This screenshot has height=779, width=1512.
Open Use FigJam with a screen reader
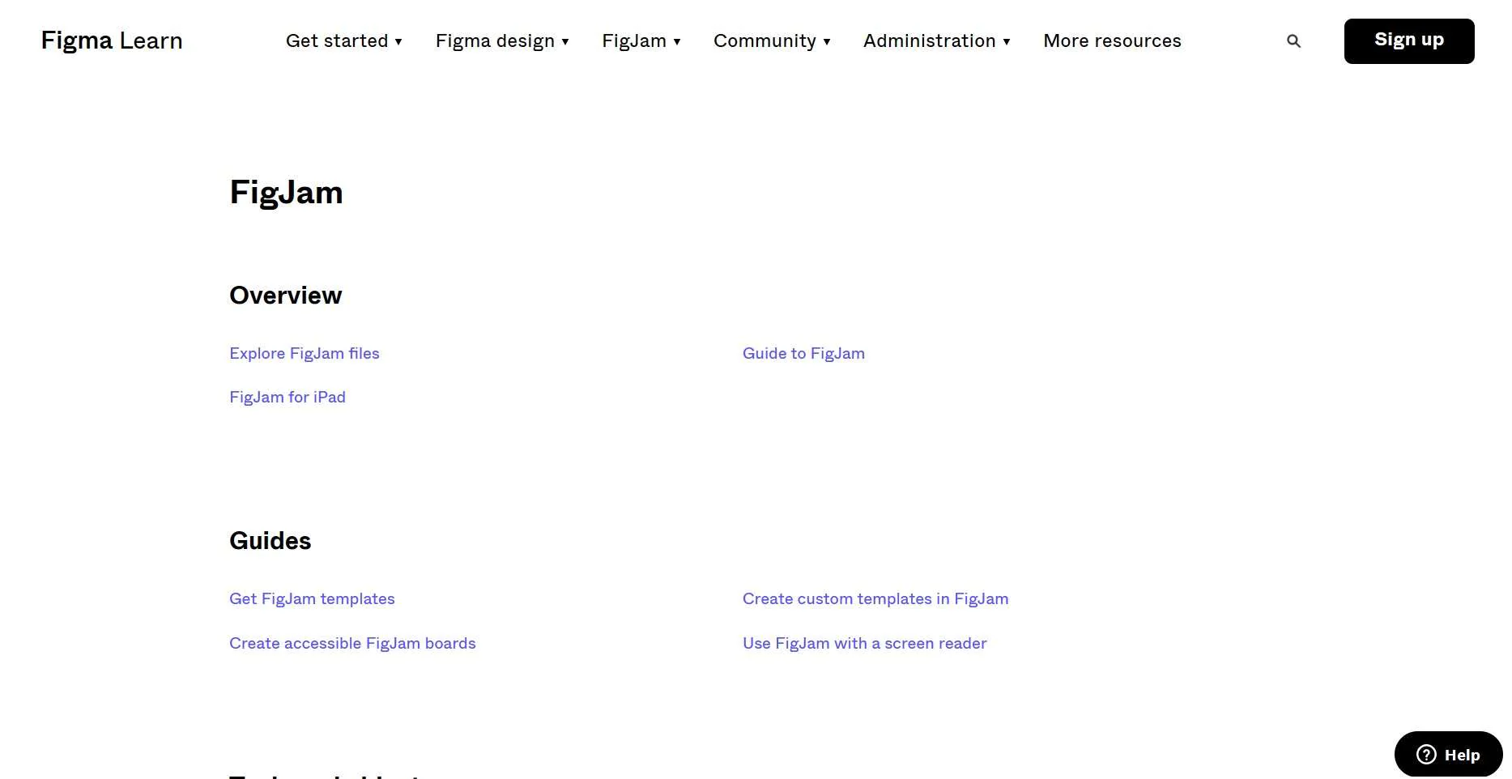click(x=864, y=643)
